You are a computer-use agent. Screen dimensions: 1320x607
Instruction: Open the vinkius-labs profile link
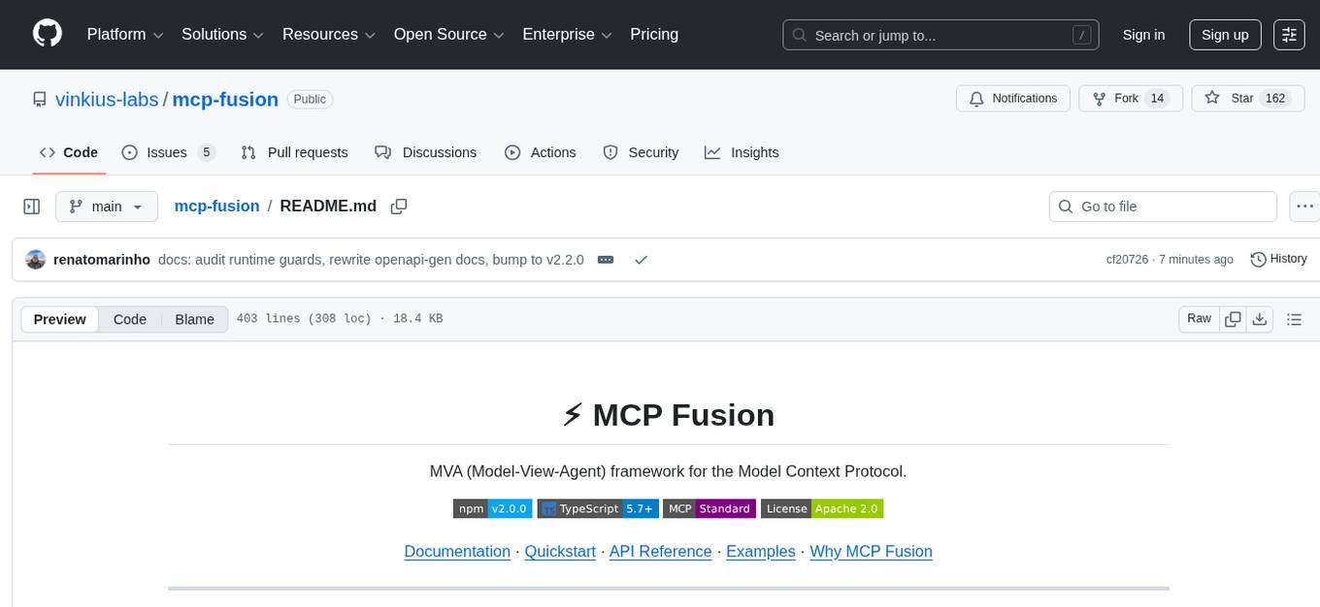click(107, 99)
